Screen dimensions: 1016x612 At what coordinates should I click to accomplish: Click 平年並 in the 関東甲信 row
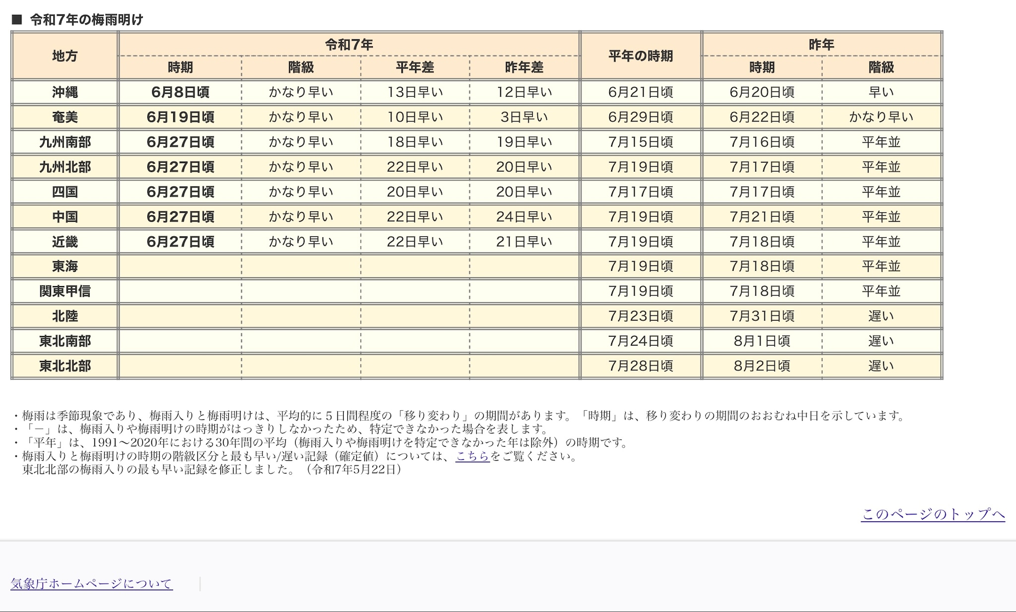pos(881,291)
